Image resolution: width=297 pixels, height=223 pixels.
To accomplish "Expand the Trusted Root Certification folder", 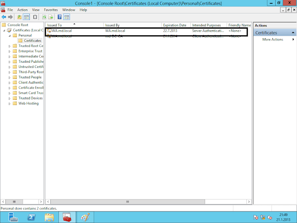I will [x=10, y=46].
